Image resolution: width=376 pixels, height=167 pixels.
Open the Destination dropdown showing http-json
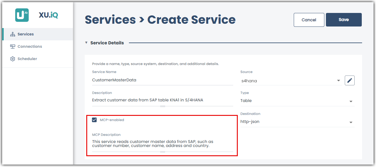297,122
